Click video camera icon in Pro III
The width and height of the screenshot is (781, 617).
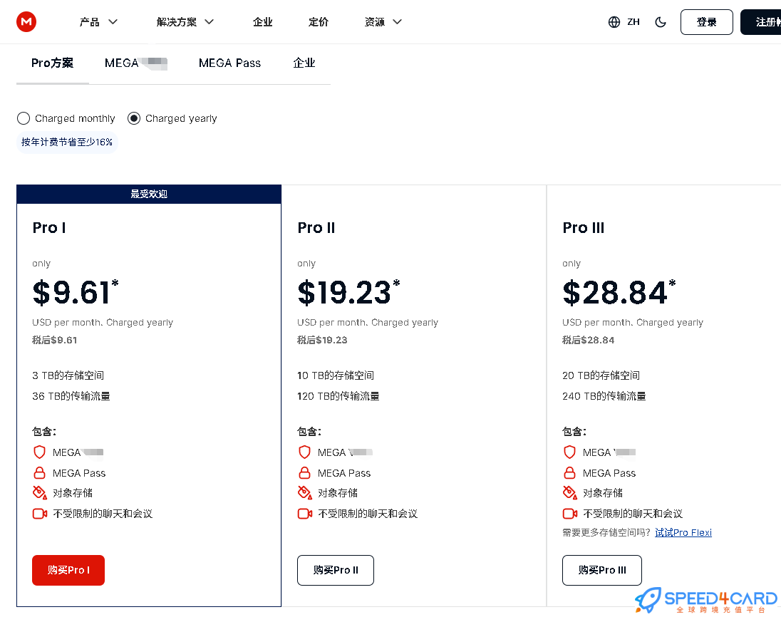570,514
